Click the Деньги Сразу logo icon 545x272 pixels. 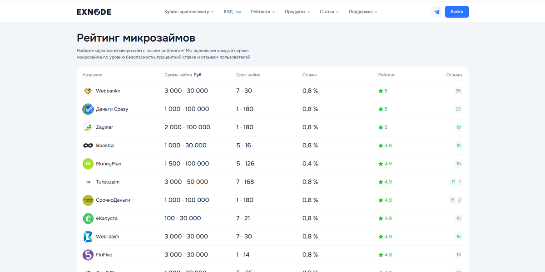click(88, 109)
